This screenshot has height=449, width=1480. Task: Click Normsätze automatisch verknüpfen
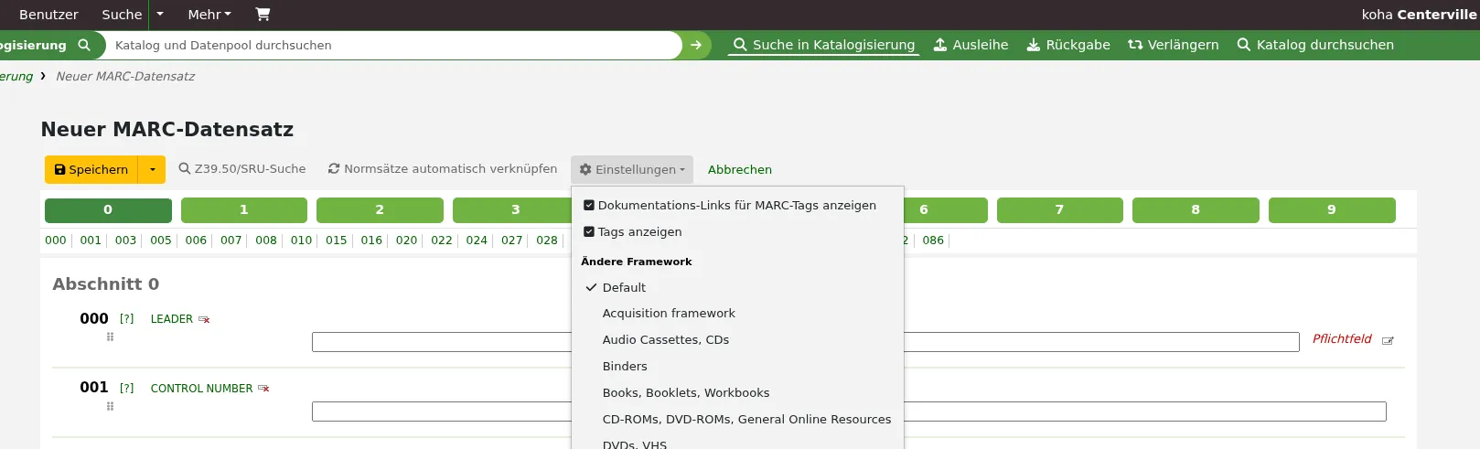[x=443, y=169]
